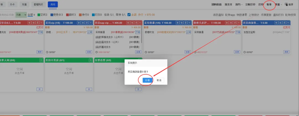
Task: Click 换 icon on 助理头皮护 card
Action: (231, 23)
